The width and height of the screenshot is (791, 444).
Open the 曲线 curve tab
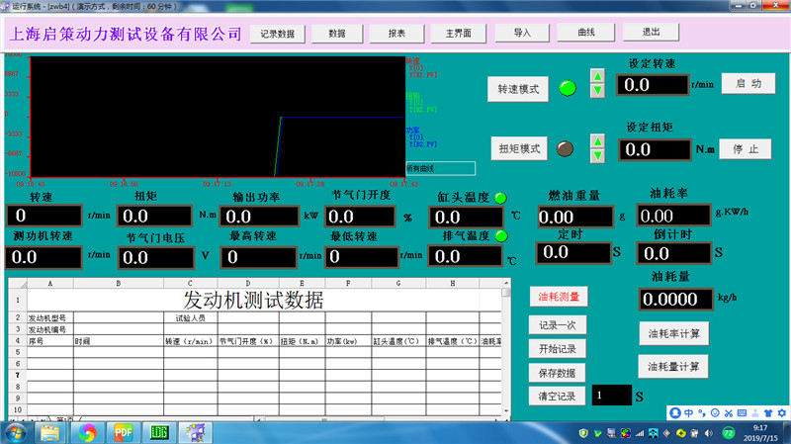pyautogui.click(x=585, y=33)
